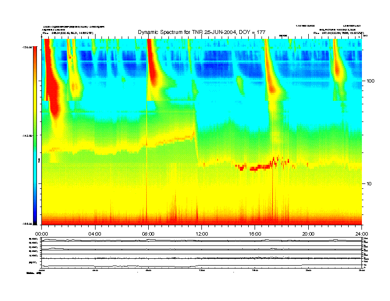Click the '100' frequency axis label
Viewport: 390px width, 301px height.
370,81
